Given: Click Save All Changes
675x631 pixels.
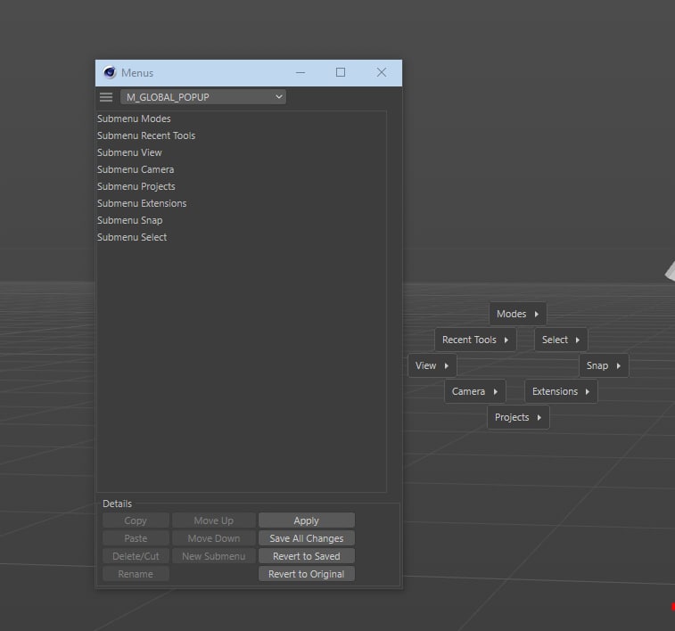Looking at the screenshot, I should [307, 538].
